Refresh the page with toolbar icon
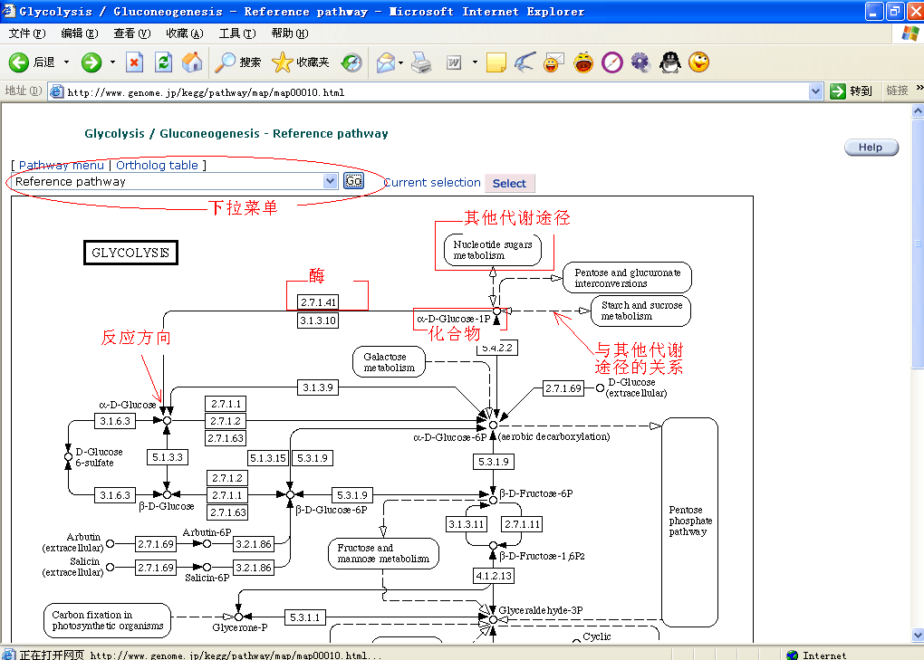 pos(163,62)
